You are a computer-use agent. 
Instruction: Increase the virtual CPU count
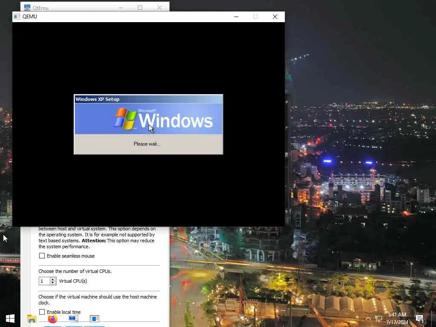click(x=53, y=279)
